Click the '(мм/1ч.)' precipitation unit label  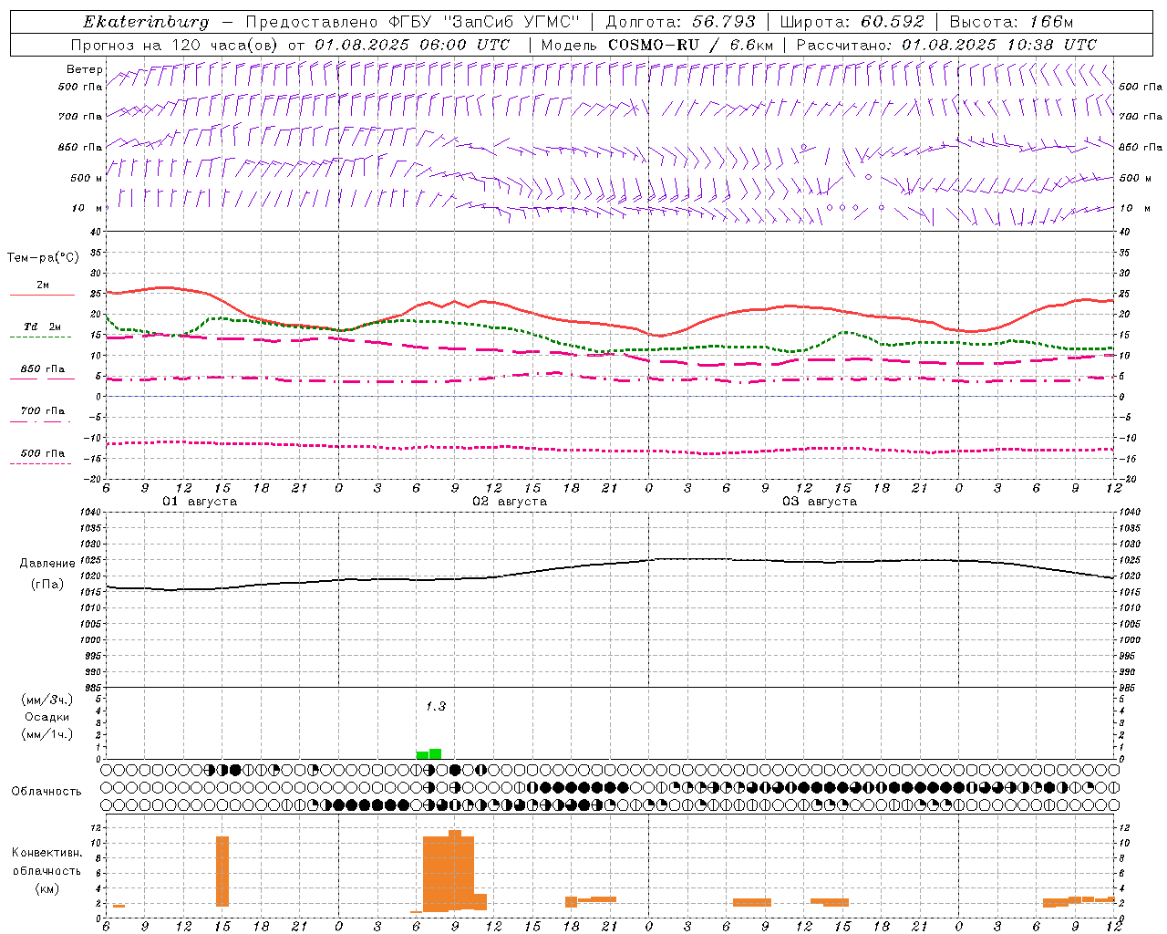(47, 734)
